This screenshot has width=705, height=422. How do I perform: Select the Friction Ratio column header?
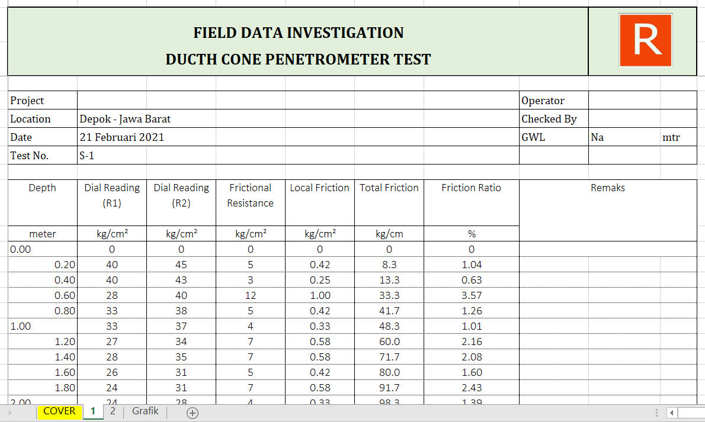[471, 188]
